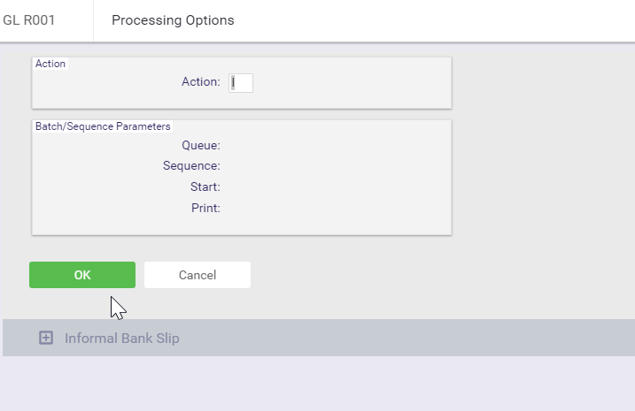Click the empty value beside Print
The width and height of the screenshot is (635, 411).
tap(283, 208)
